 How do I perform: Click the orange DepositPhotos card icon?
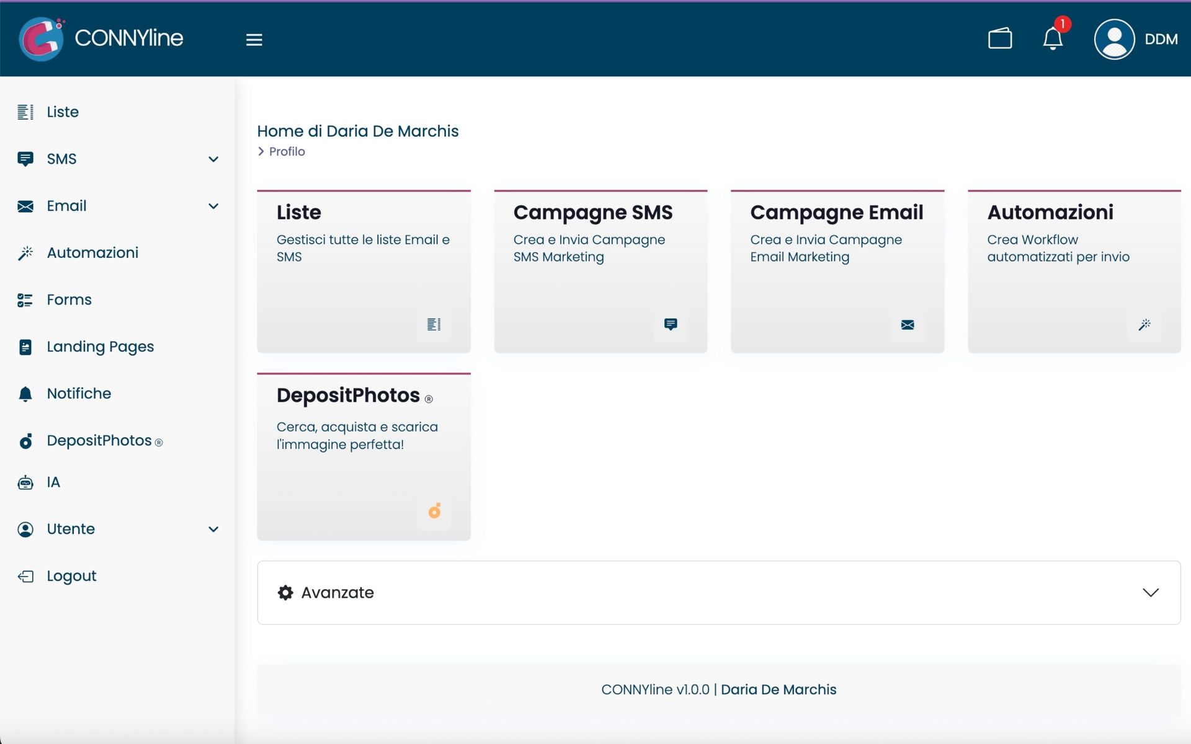coord(434,511)
